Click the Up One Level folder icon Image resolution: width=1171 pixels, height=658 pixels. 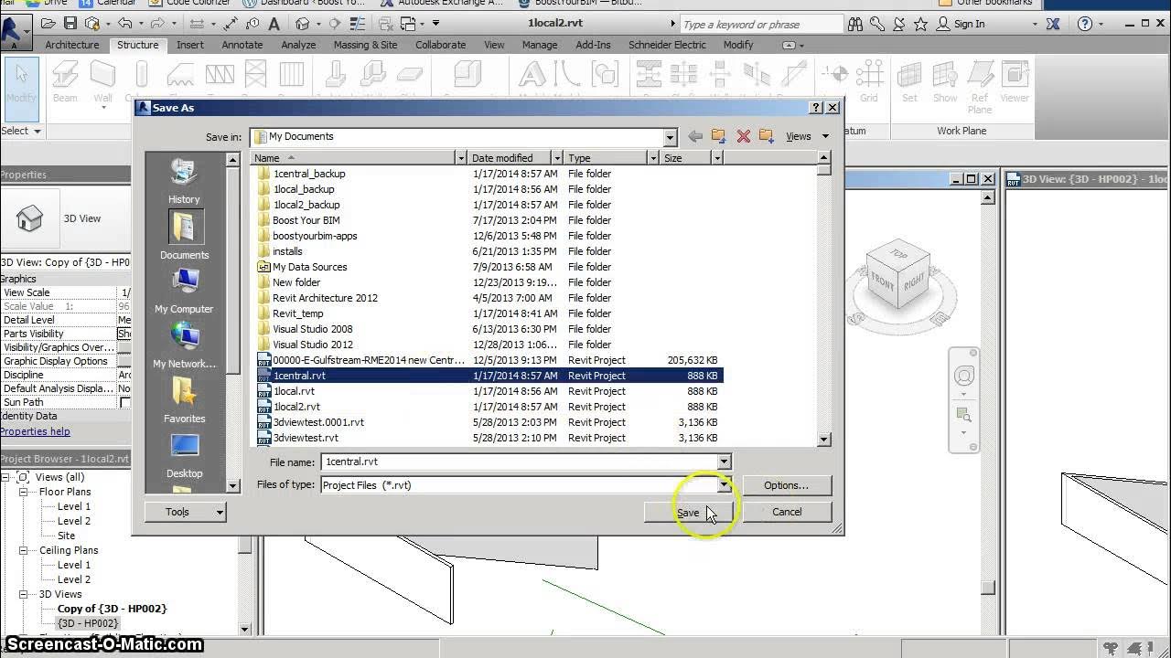coord(719,136)
